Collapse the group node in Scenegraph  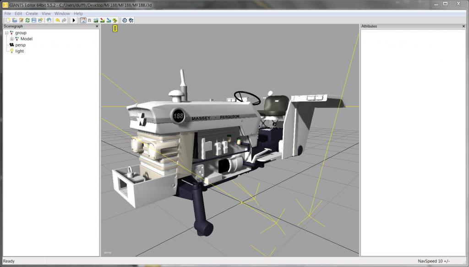6,33
